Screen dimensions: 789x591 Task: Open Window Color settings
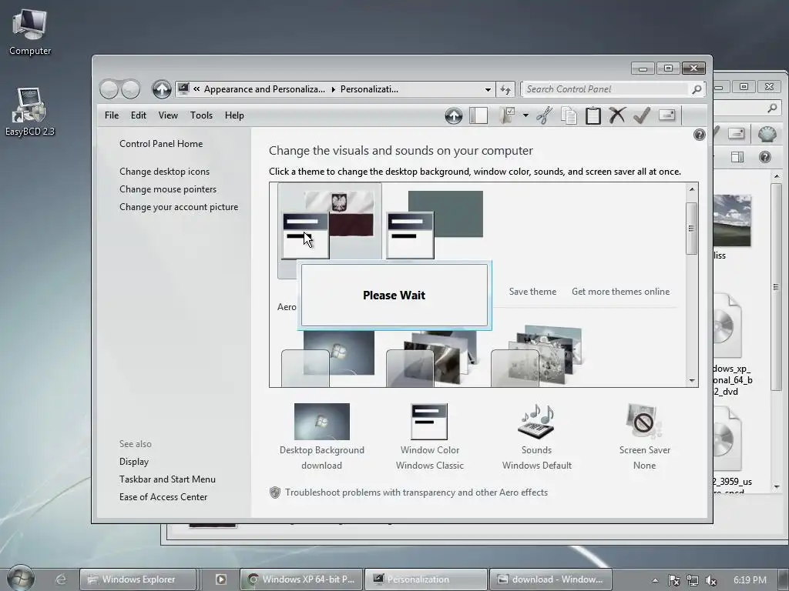[430, 436]
